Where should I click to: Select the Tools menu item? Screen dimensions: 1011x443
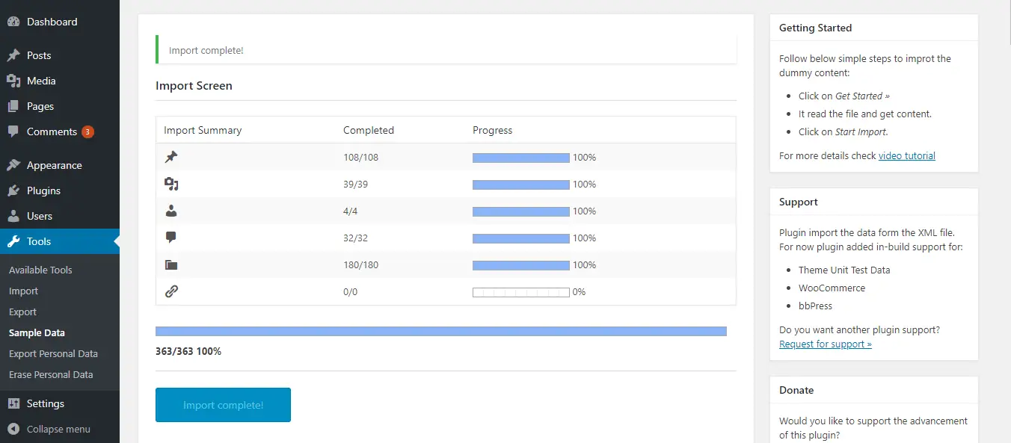(x=60, y=241)
